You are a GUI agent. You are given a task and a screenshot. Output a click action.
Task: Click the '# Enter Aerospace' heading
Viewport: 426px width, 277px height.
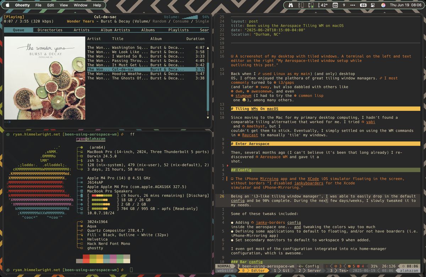(x=325, y=144)
